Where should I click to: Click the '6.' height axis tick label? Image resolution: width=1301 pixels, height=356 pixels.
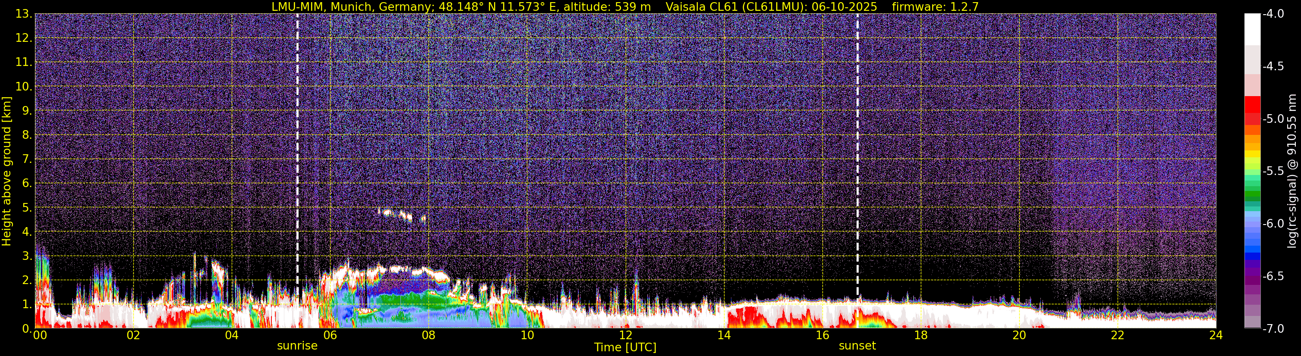(x=27, y=184)
